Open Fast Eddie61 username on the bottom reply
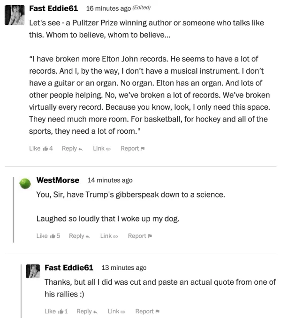 click(69, 268)
